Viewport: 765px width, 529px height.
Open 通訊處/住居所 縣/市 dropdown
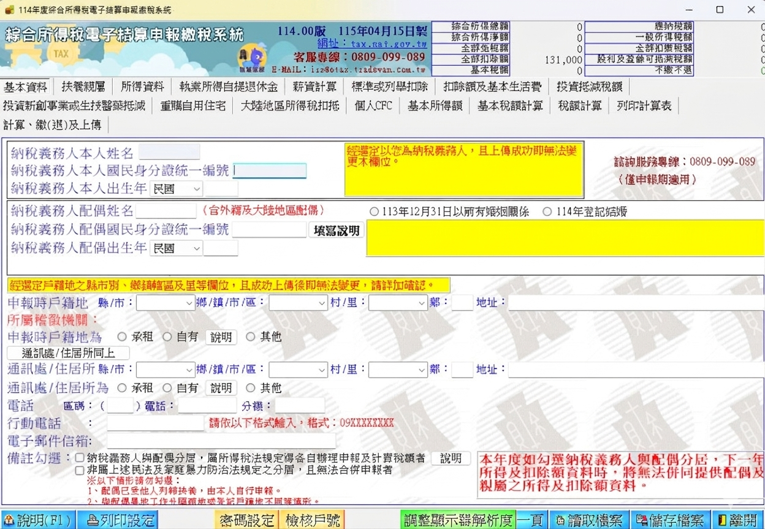tap(166, 370)
